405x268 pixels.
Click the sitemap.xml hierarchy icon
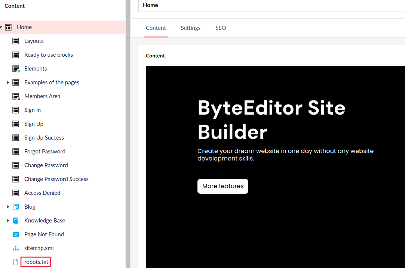[16, 248]
